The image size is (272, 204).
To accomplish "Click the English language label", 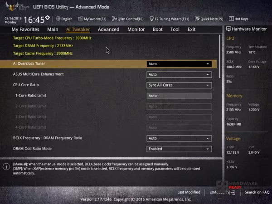I will [x=67, y=19].
